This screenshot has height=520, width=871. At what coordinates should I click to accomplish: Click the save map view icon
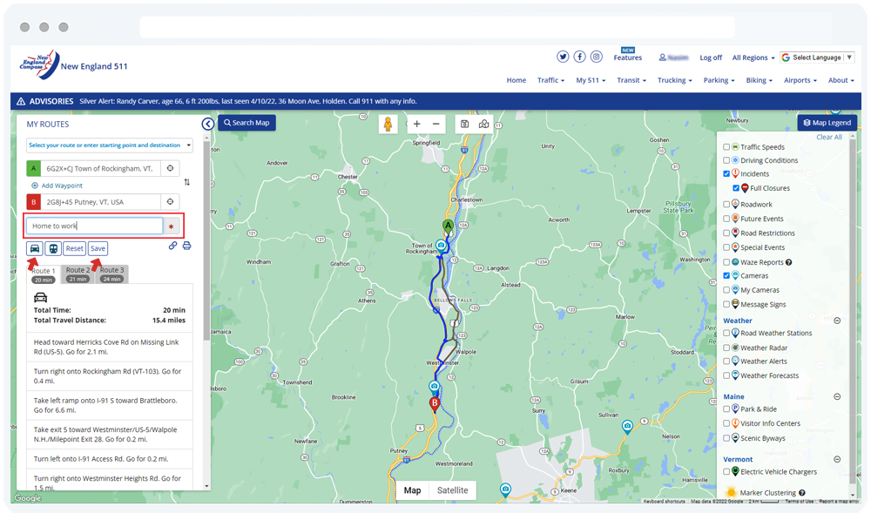pyautogui.click(x=465, y=124)
